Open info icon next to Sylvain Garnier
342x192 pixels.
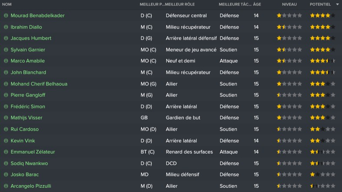(6, 50)
